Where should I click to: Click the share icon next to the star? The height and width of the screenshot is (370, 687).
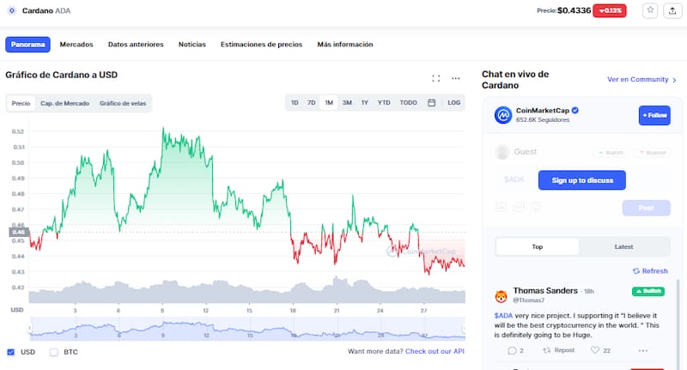point(672,10)
